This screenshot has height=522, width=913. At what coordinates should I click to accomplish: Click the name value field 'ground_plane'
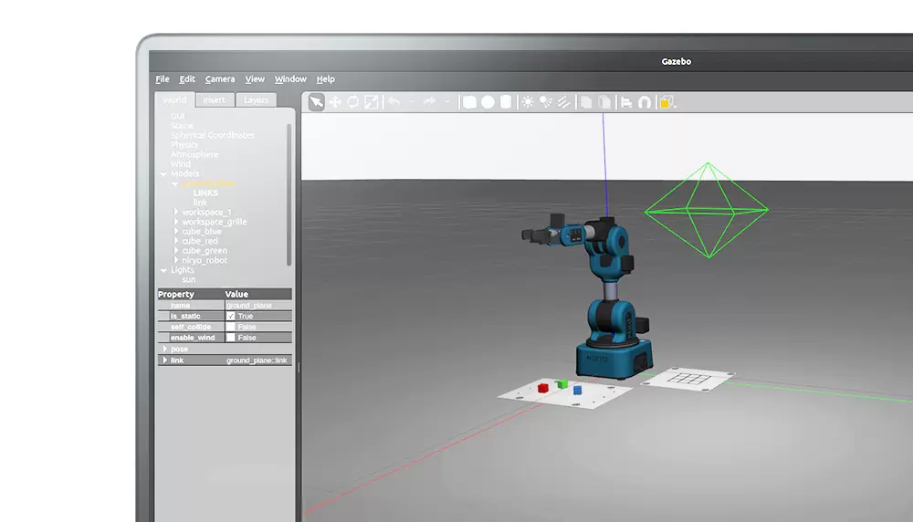tap(258, 306)
